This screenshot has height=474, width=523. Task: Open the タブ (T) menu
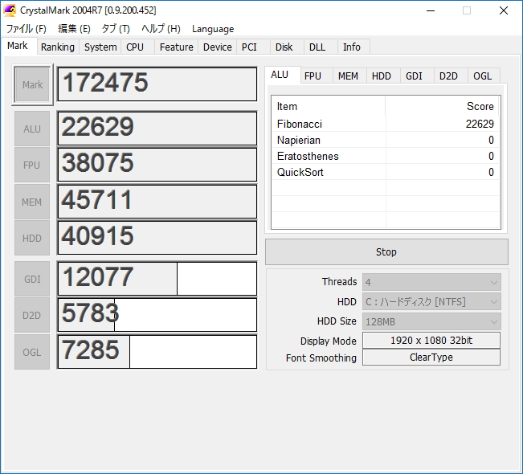[116, 29]
